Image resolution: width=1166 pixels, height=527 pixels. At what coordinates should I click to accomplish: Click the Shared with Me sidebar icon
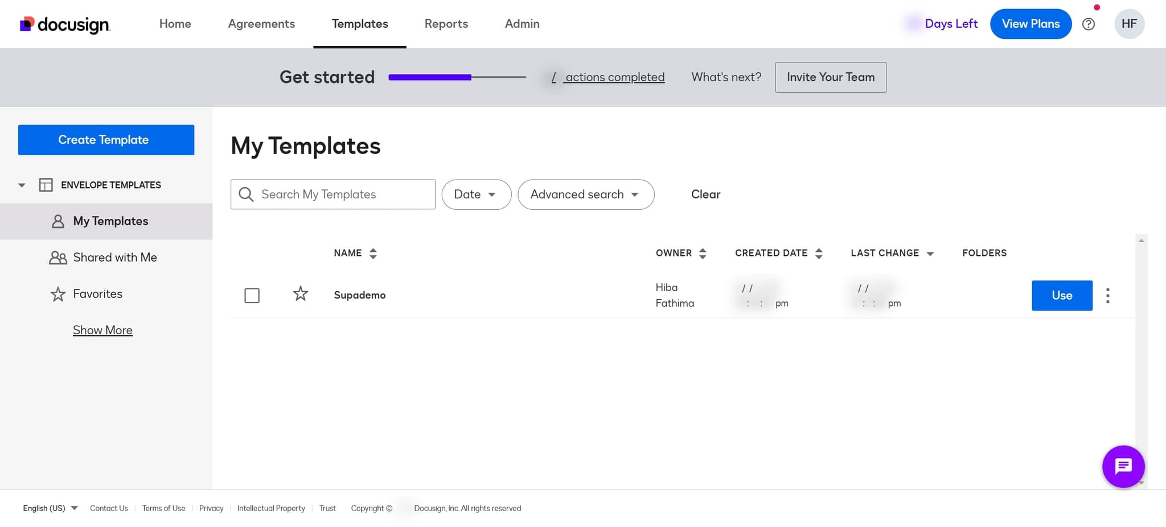coord(57,257)
